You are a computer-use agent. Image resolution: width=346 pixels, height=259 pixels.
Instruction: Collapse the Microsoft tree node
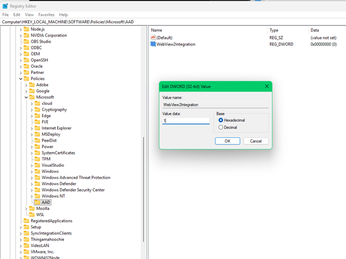(x=26, y=97)
